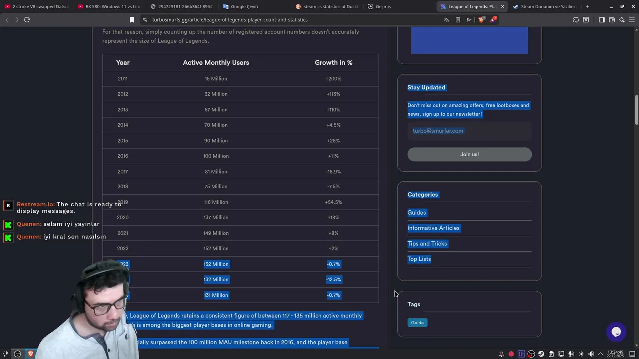Click the show desktop button in taskbar
This screenshot has width=639, height=359.
click(632, 354)
